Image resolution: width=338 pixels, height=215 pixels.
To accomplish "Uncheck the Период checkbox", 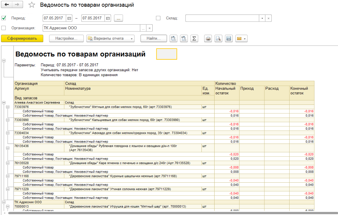I will click(4, 18).
